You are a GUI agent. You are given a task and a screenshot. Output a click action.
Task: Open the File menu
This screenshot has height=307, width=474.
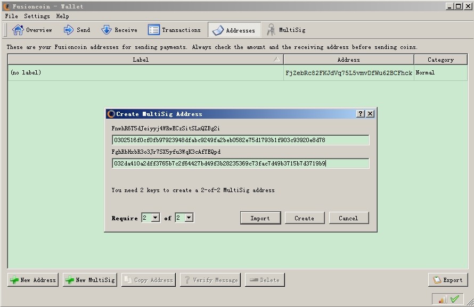click(12, 16)
